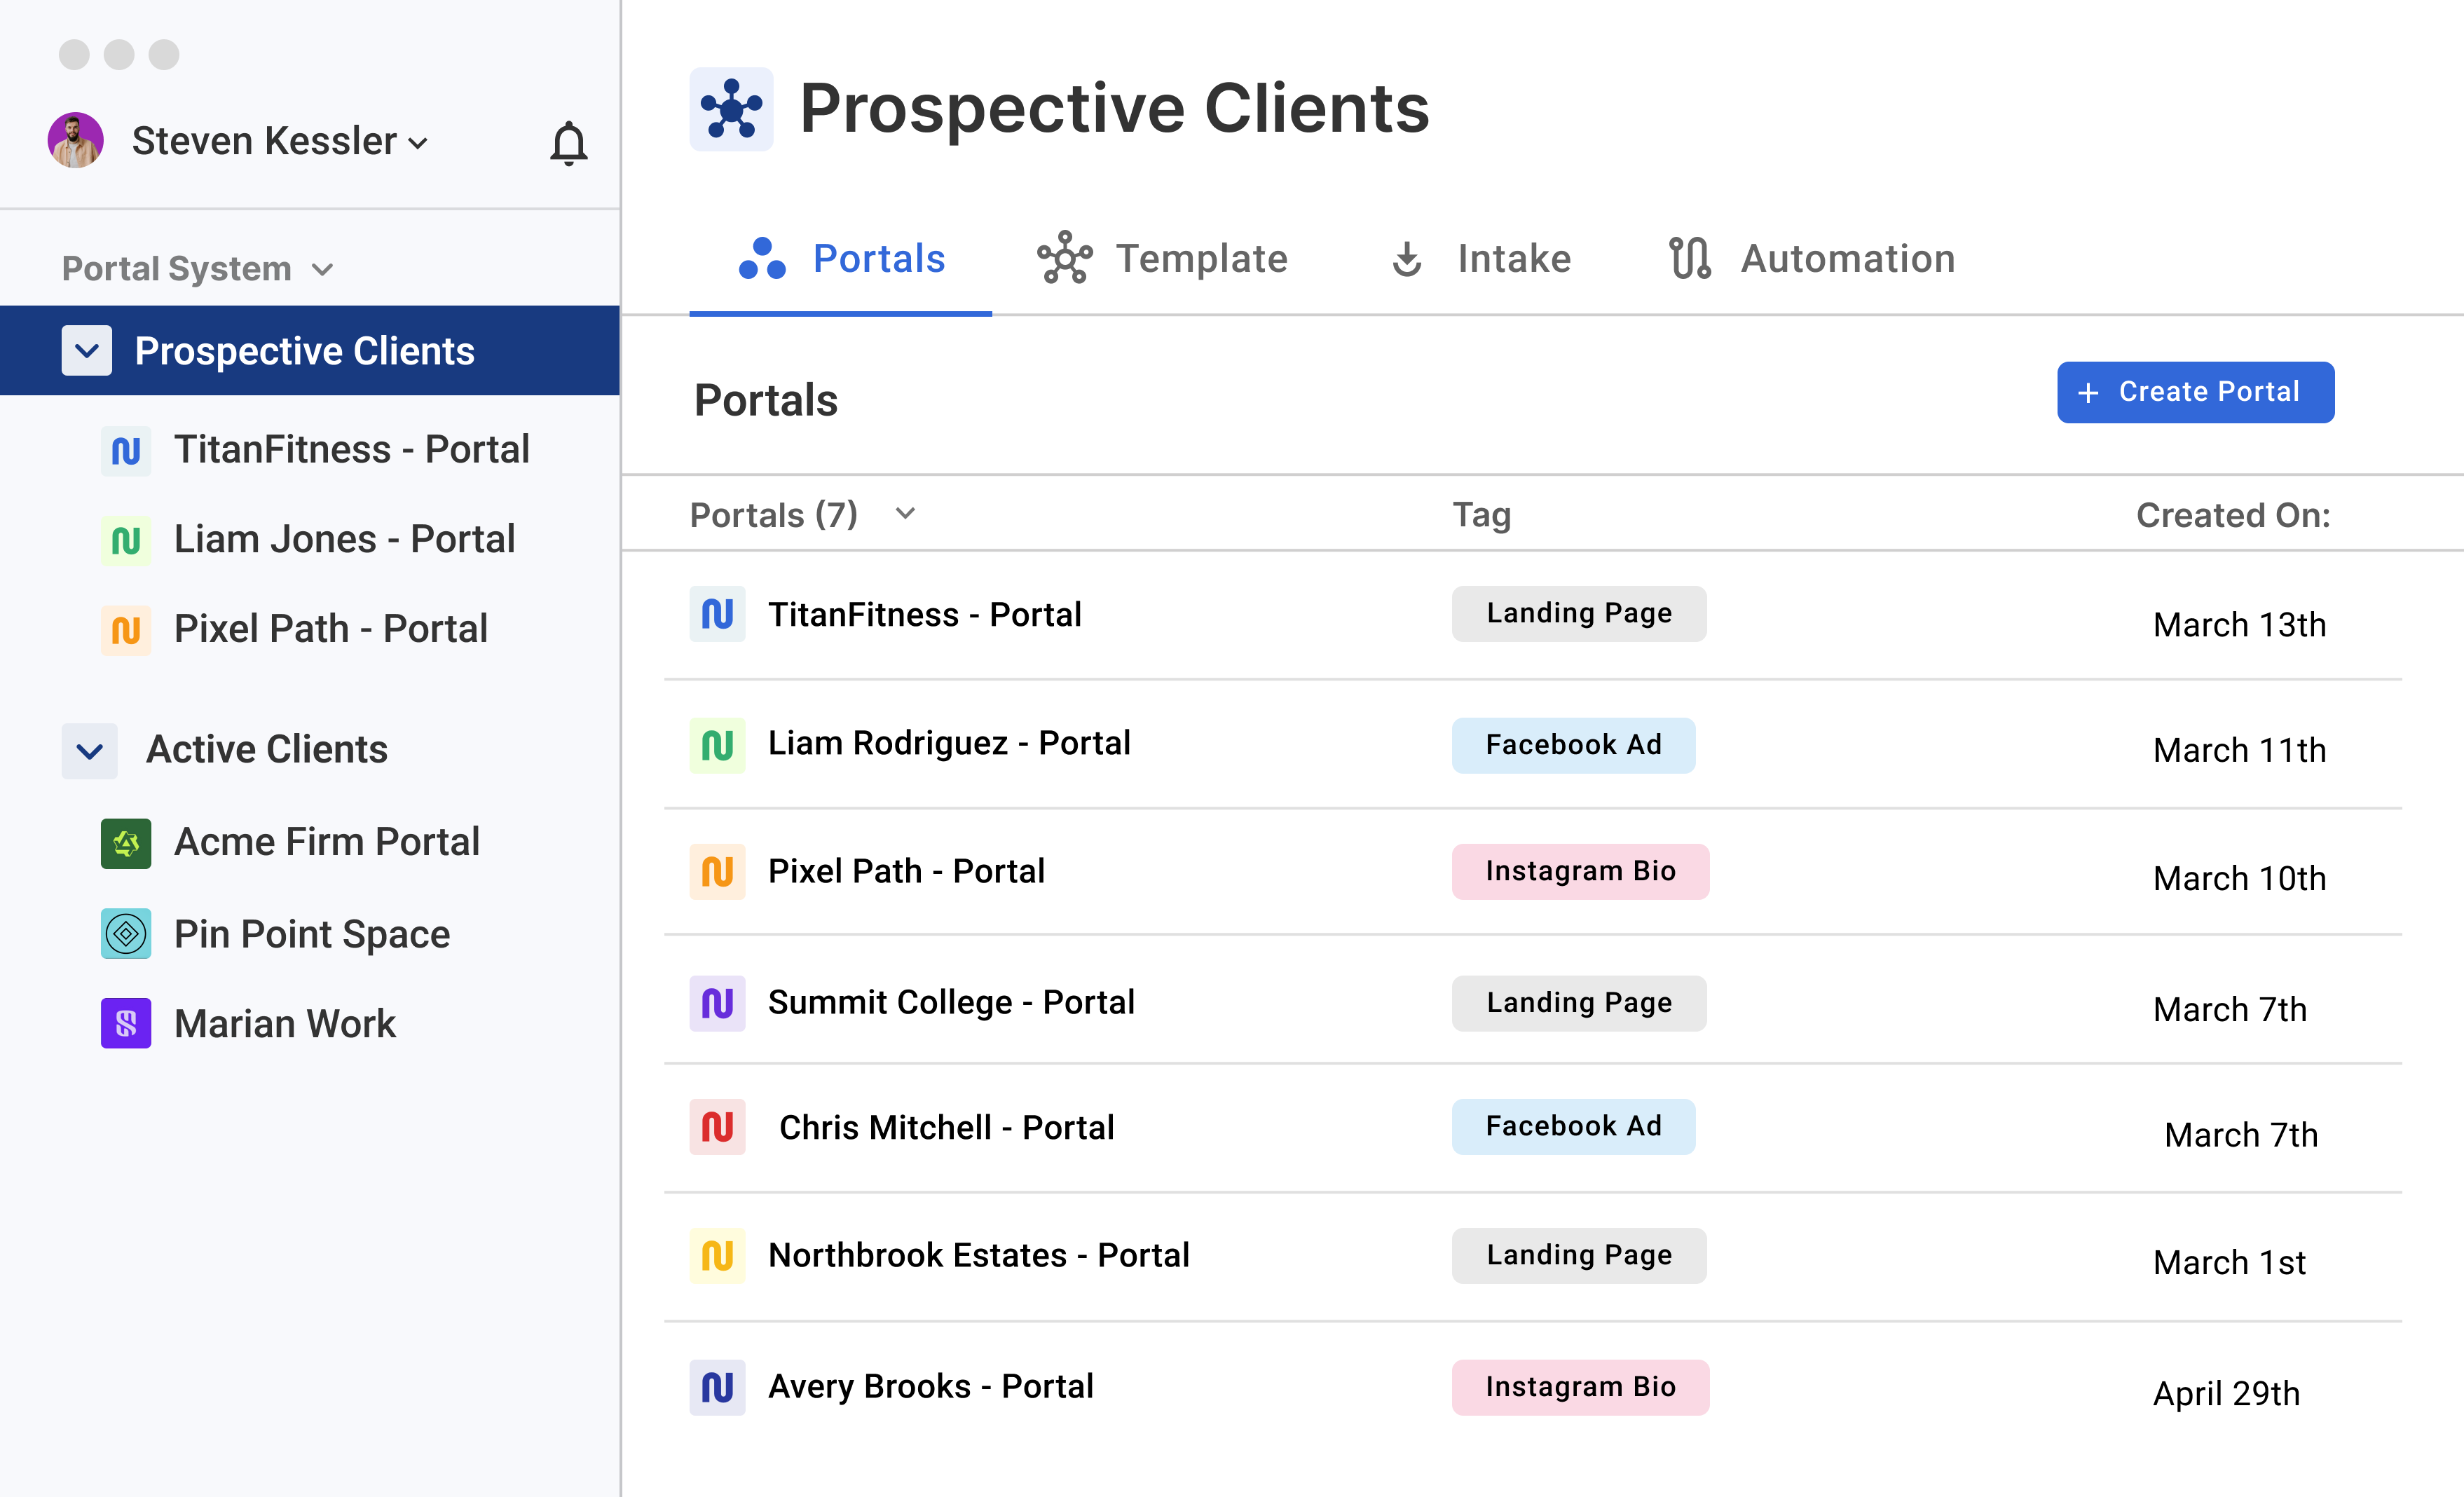Click Acme Firm Portal green icon
Image resolution: width=2464 pixels, height=1497 pixels.
point(126,843)
